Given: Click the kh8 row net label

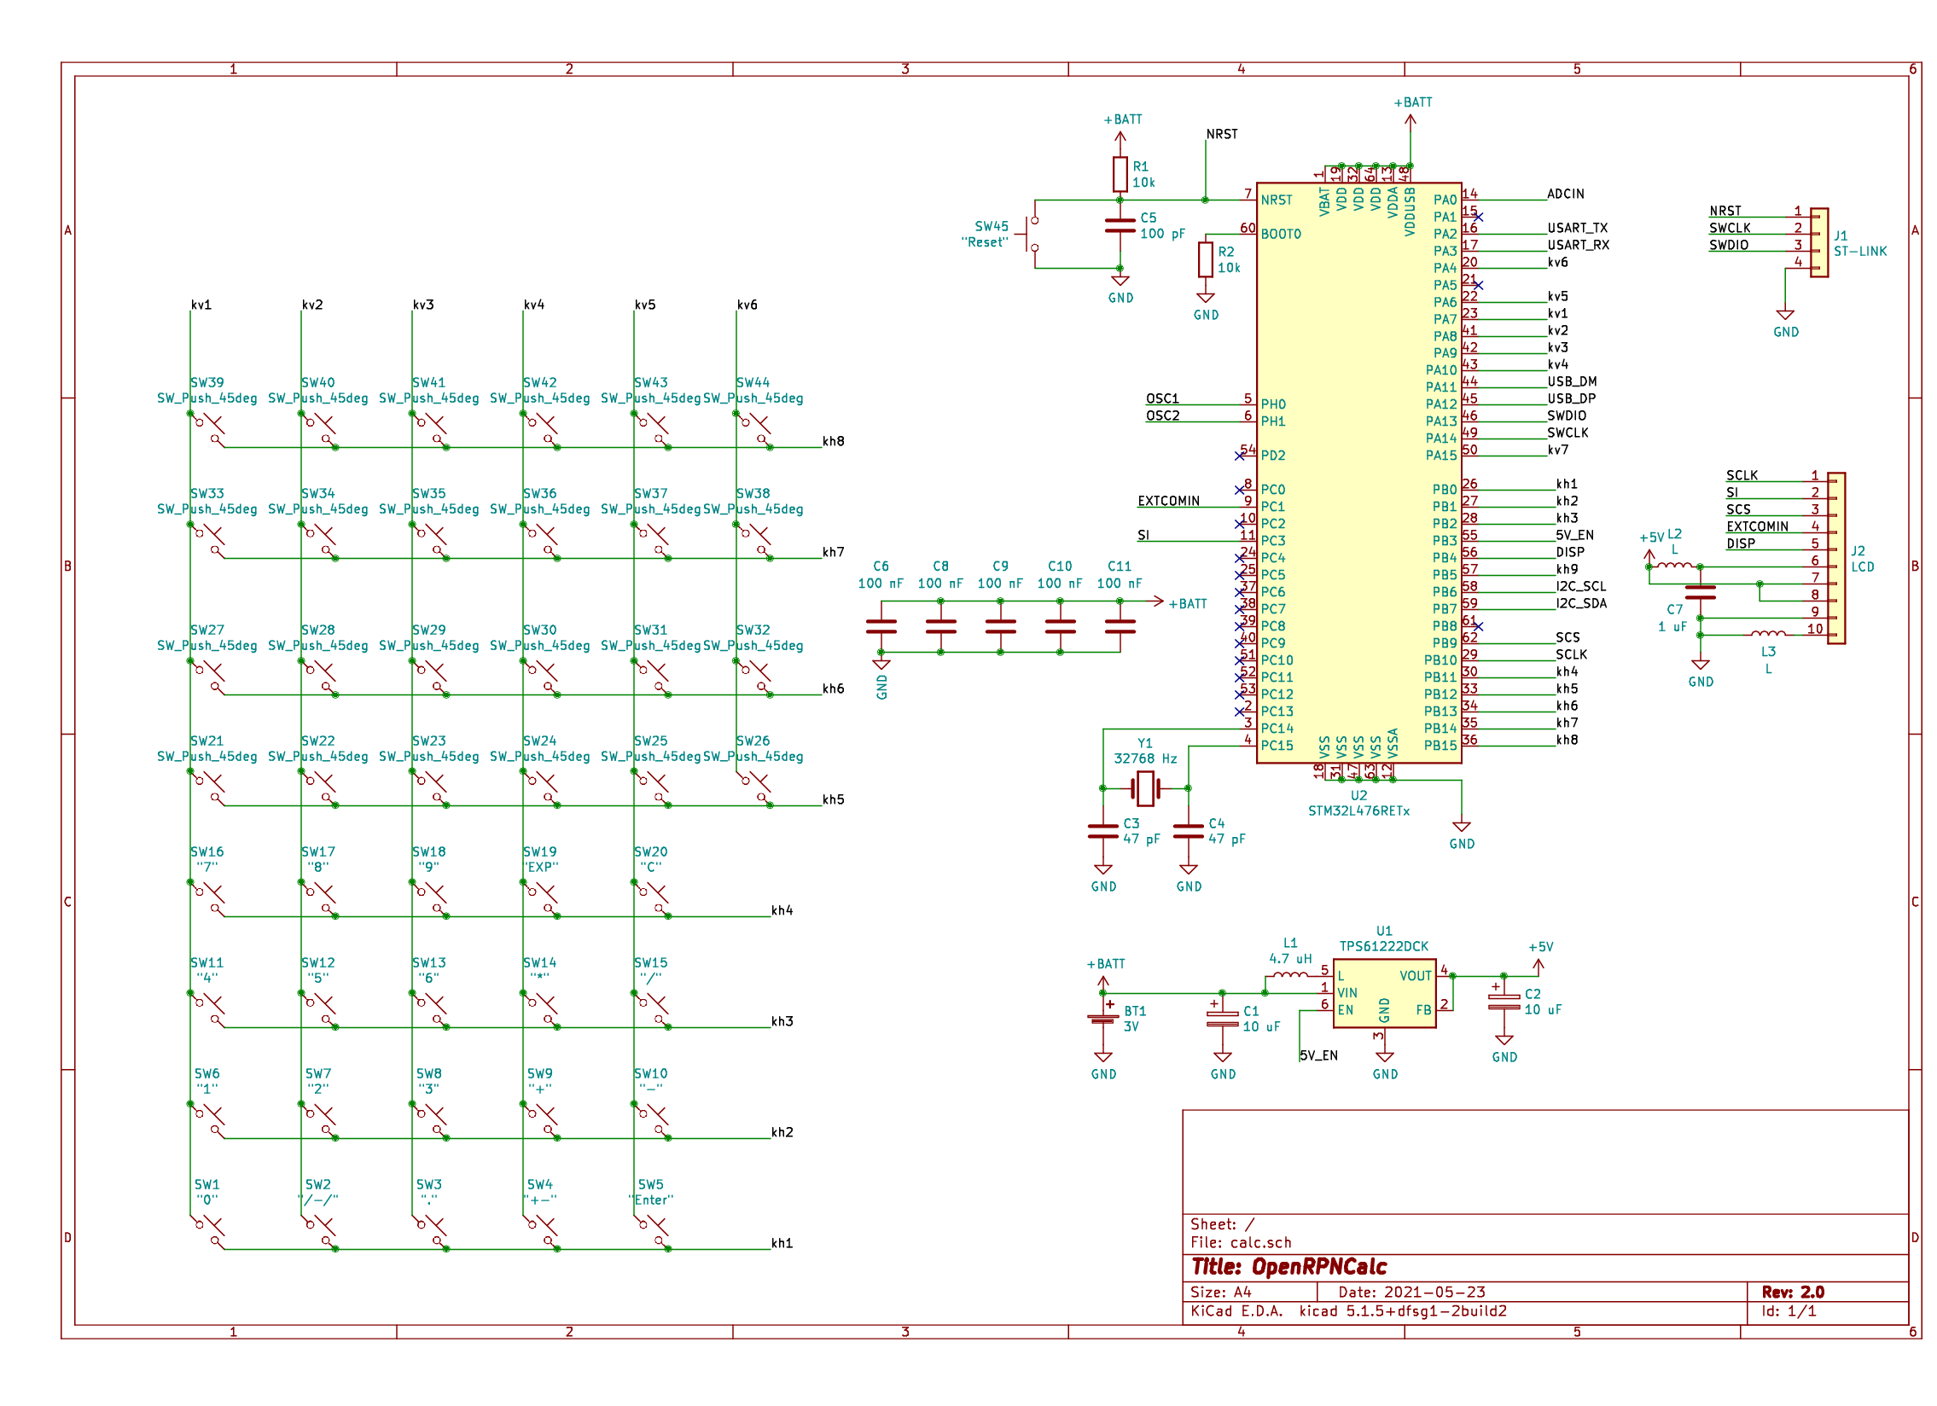Looking at the screenshot, I should point(833,441).
